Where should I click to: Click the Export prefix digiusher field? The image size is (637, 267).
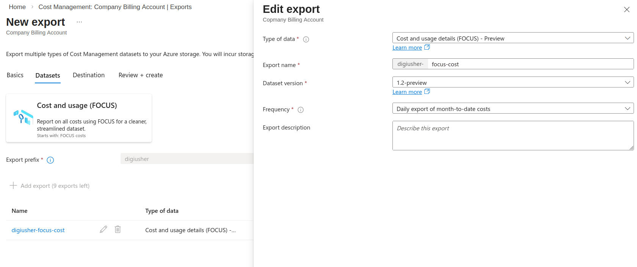click(x=187, y=159)
